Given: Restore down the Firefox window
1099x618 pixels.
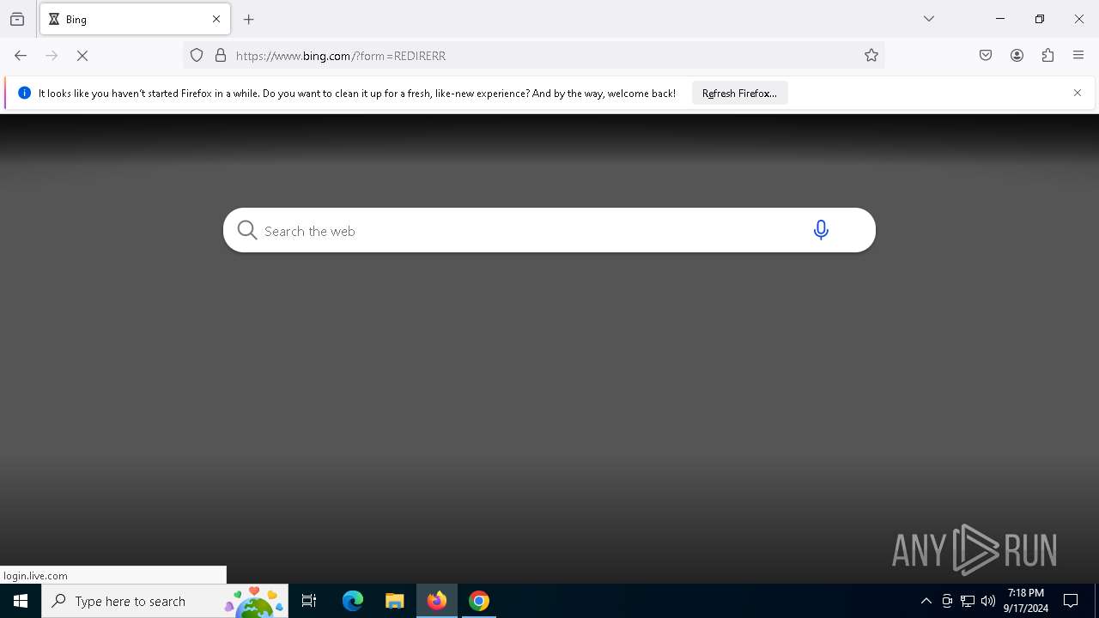Looking at the screenshot, I should [1040, 19].
